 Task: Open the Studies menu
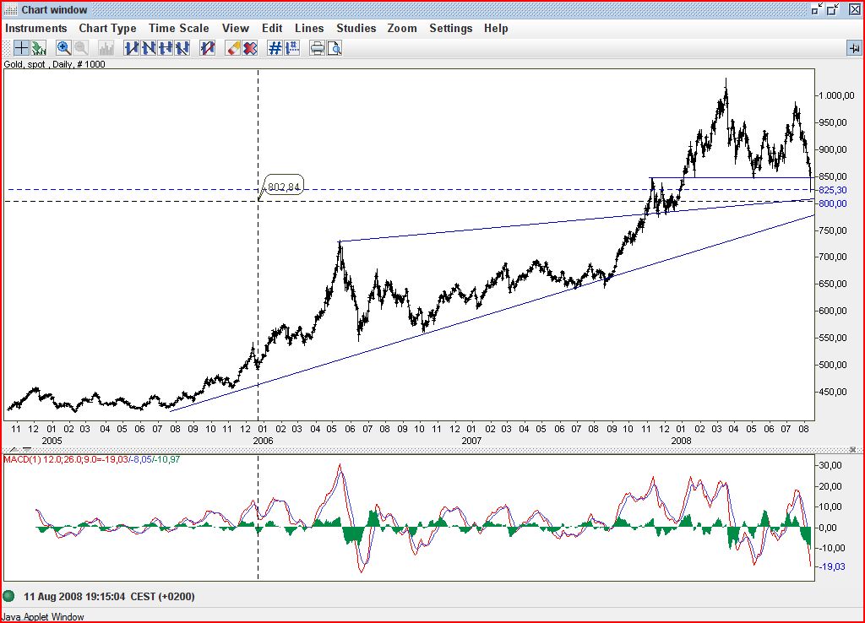[356, 28]
